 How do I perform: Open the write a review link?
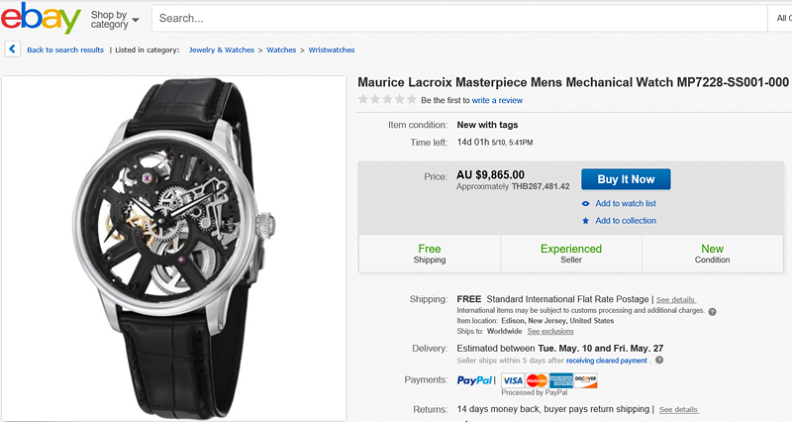(497, 100)
